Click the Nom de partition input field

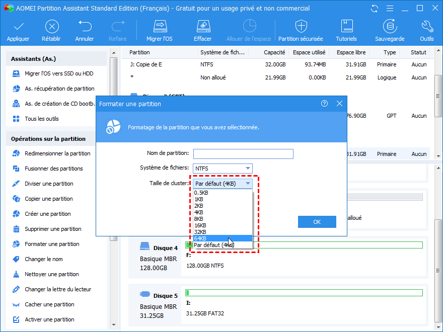point(243,154)
